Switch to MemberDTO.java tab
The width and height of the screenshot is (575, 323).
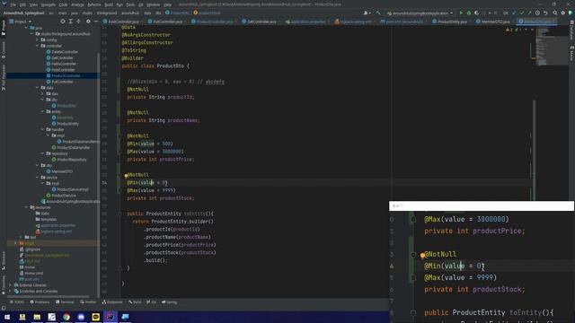tap(495, 22)
